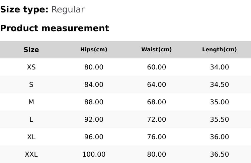The image size is (251, 163).
Task: Click hips value 92.00 for L
Action: tap(94, 119)
